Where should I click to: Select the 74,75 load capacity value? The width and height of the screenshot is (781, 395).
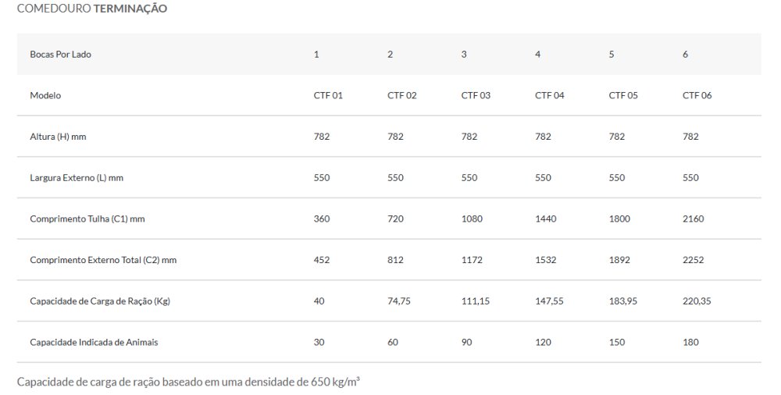coord(398,301)
